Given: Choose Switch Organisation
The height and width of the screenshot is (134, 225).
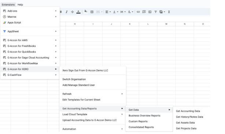Looking at the screenshot, I should pyautogui.click(x=93, y=79).
